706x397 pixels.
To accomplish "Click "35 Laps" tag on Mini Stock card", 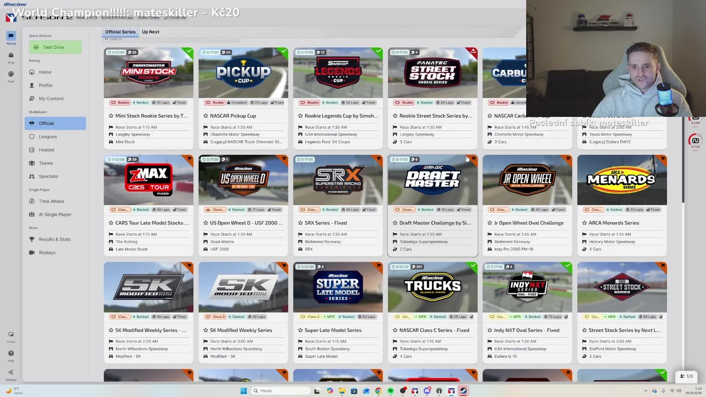I will point(161,103).
